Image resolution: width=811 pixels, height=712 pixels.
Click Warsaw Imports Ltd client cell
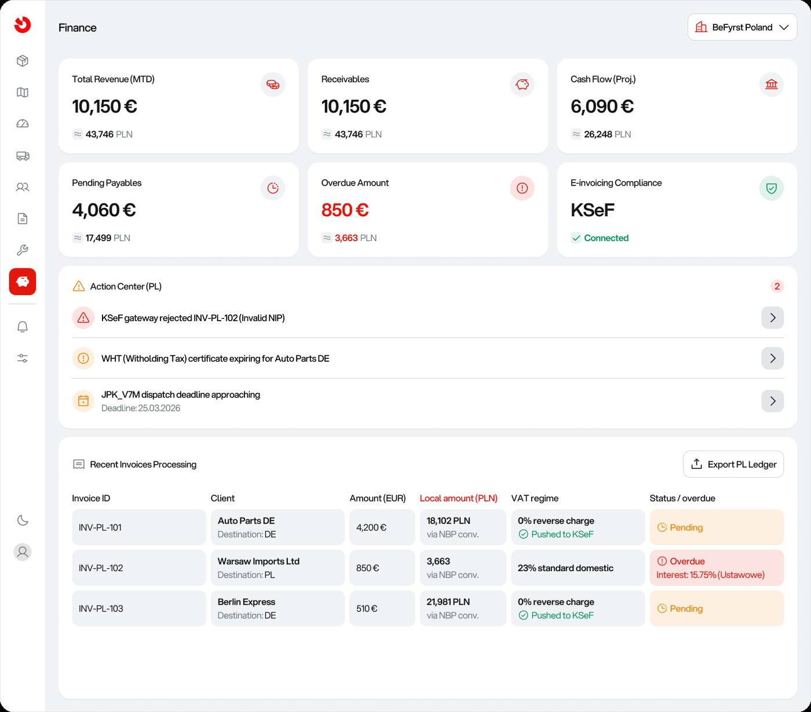[x=277, y=568]
